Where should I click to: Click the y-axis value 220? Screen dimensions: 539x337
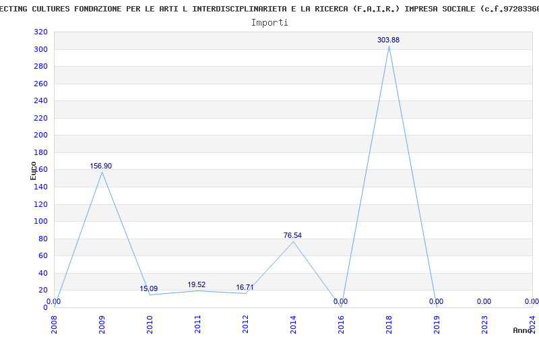pos(40,119)
